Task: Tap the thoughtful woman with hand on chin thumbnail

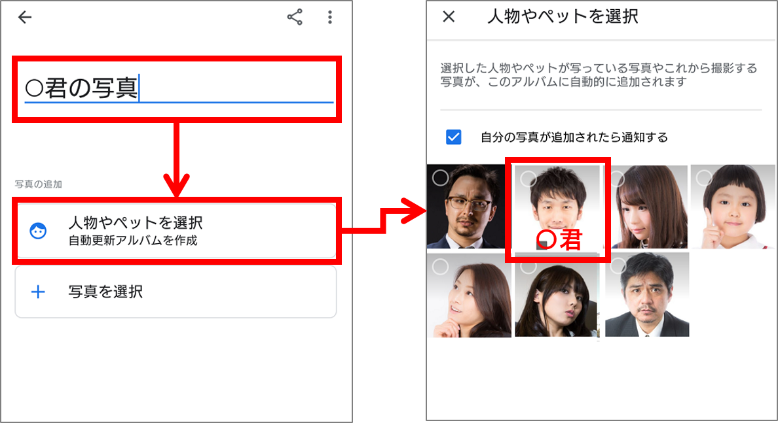Action: coord(468,296)
